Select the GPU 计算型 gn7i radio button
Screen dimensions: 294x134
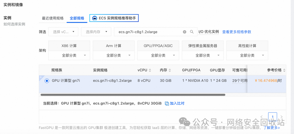[47, 81]
